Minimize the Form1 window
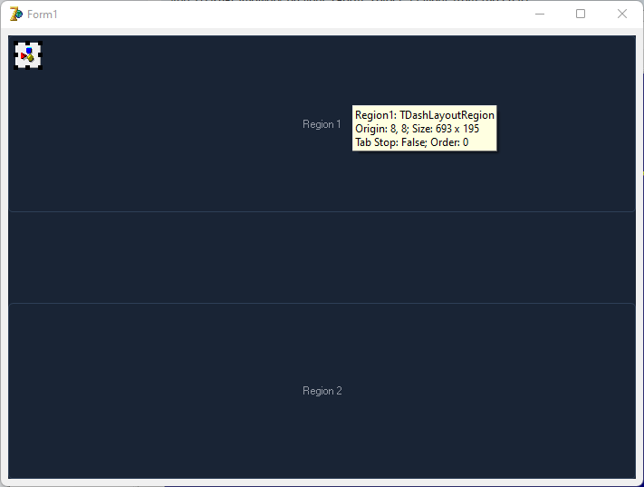Viewport: 644px width, 487px height. pyautogui.click(x=540, y=14)
